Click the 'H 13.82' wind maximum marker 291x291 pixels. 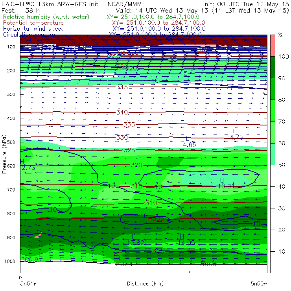click(136, 239)
